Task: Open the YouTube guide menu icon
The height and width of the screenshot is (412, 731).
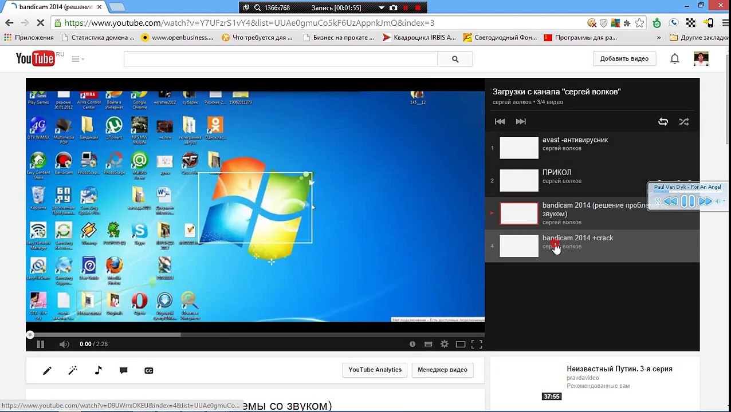Action: click(x=77, y=59)
